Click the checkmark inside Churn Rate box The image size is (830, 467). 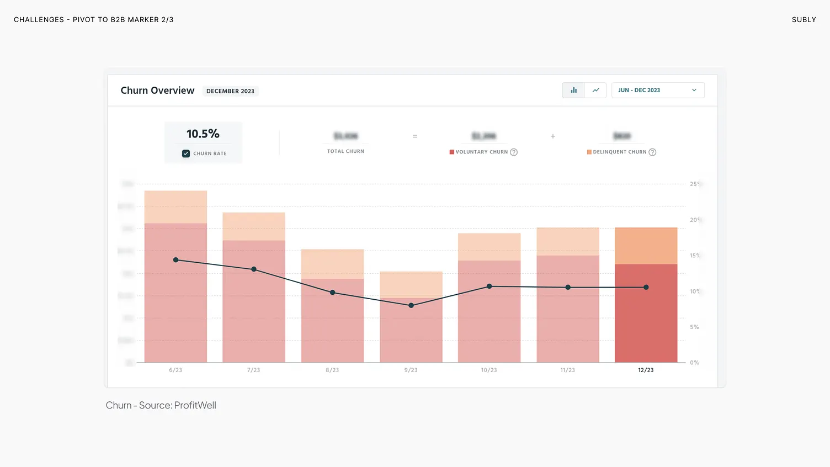click(186, 153)
